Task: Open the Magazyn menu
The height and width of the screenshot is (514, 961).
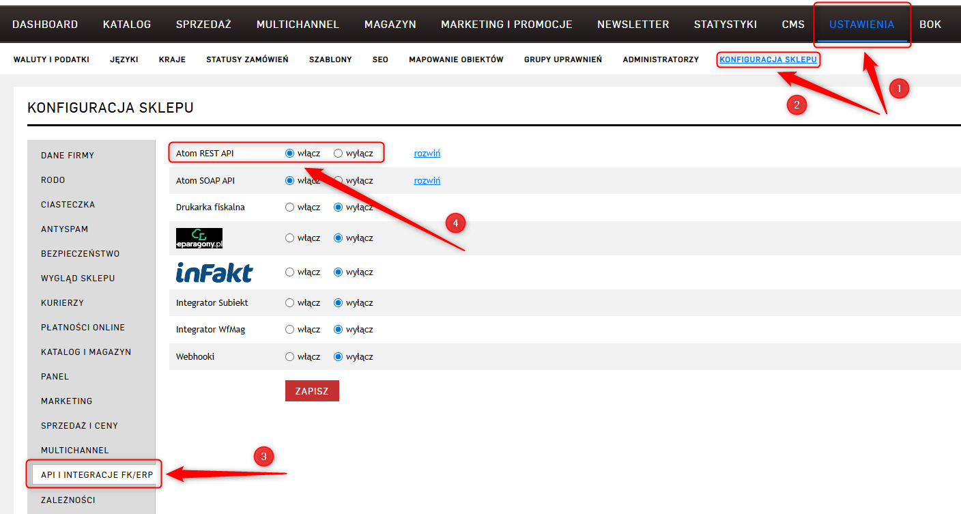Action: pos(390,25)
